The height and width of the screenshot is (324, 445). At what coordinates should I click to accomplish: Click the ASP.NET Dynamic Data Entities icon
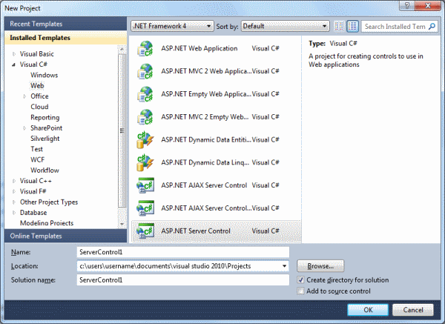coord(145,140)
